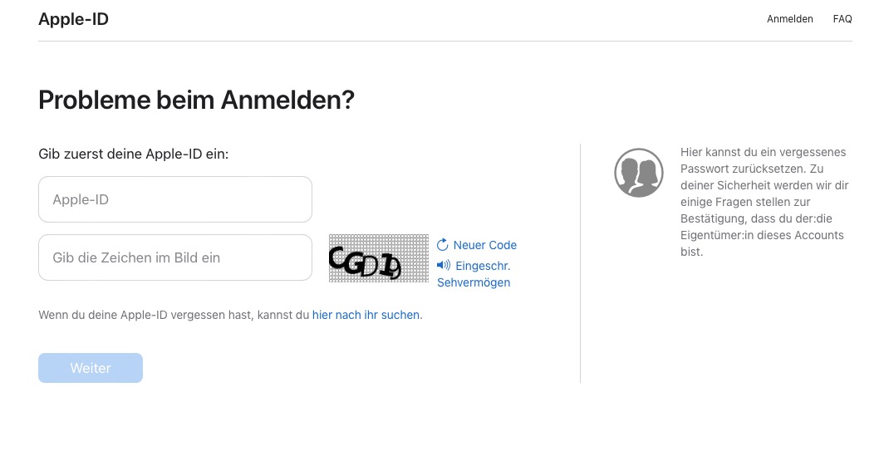The height and width of the screenshot is (451, 884).
Task: Click the vertical divider beside the help panel
Action: click(580, 263)
